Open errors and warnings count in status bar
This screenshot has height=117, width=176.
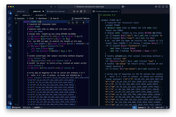pyautogui.click(x=27, y=108)
